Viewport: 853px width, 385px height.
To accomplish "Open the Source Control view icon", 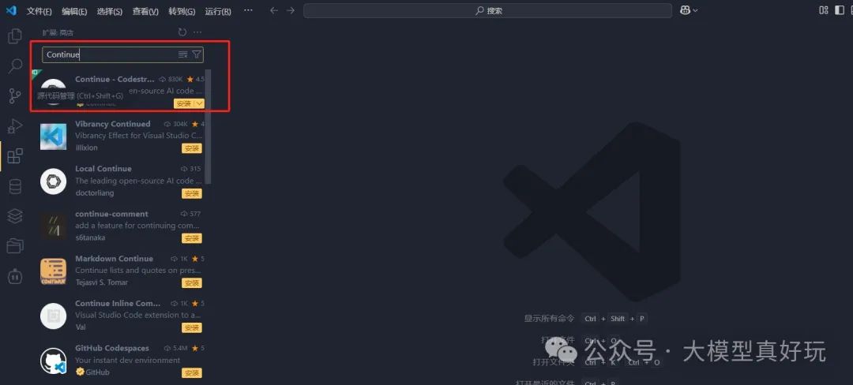I will 15,97.
